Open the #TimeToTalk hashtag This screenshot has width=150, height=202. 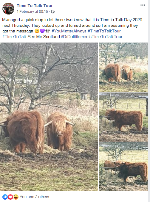coord(14,37)
